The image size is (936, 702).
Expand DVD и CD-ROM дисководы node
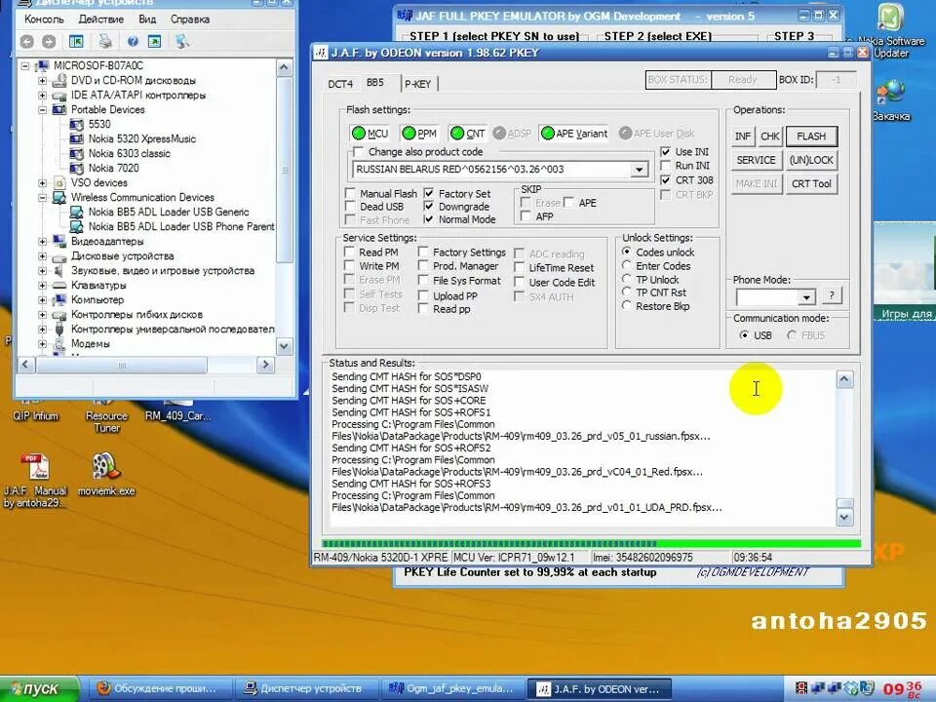coord(42,80)
